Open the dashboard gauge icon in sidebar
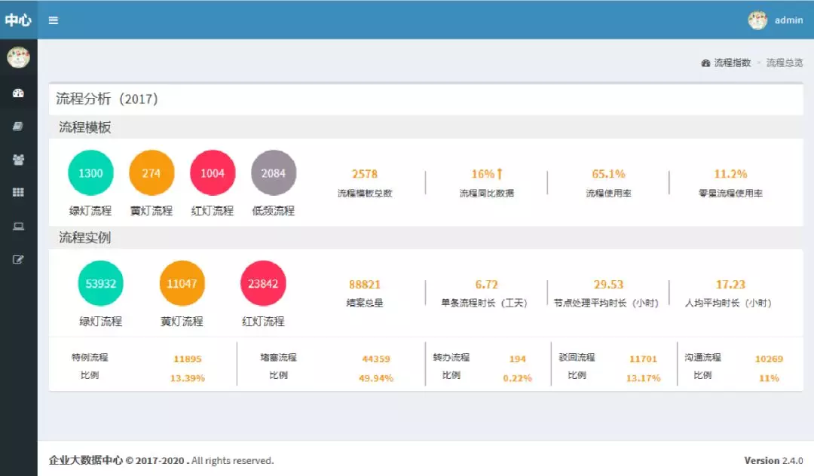Image resolution: width=814 pixels, height=476 pixels. click(19, 93)
